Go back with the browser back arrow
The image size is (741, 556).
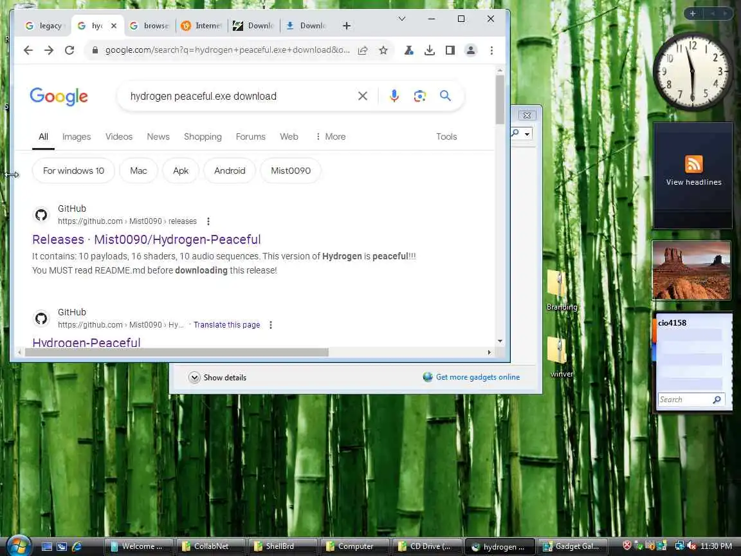pyautogui.click(x=28, y=50)
